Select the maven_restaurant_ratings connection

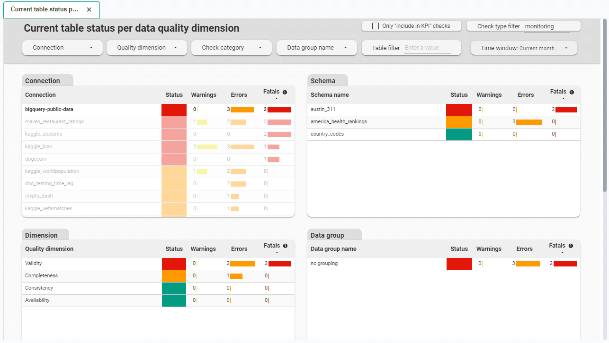(x=158, y=122)
